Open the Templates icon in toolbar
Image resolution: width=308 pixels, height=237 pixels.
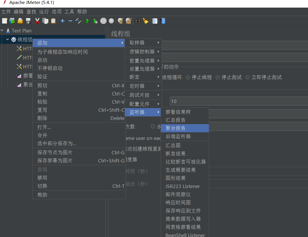12,21
